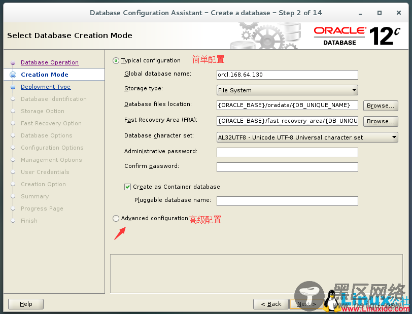Image resolution: width=412 pixels, height=314 pixels.
Task: Click the 'Global database name:' label
Action: pyautogui.click(x=158, y=74)
